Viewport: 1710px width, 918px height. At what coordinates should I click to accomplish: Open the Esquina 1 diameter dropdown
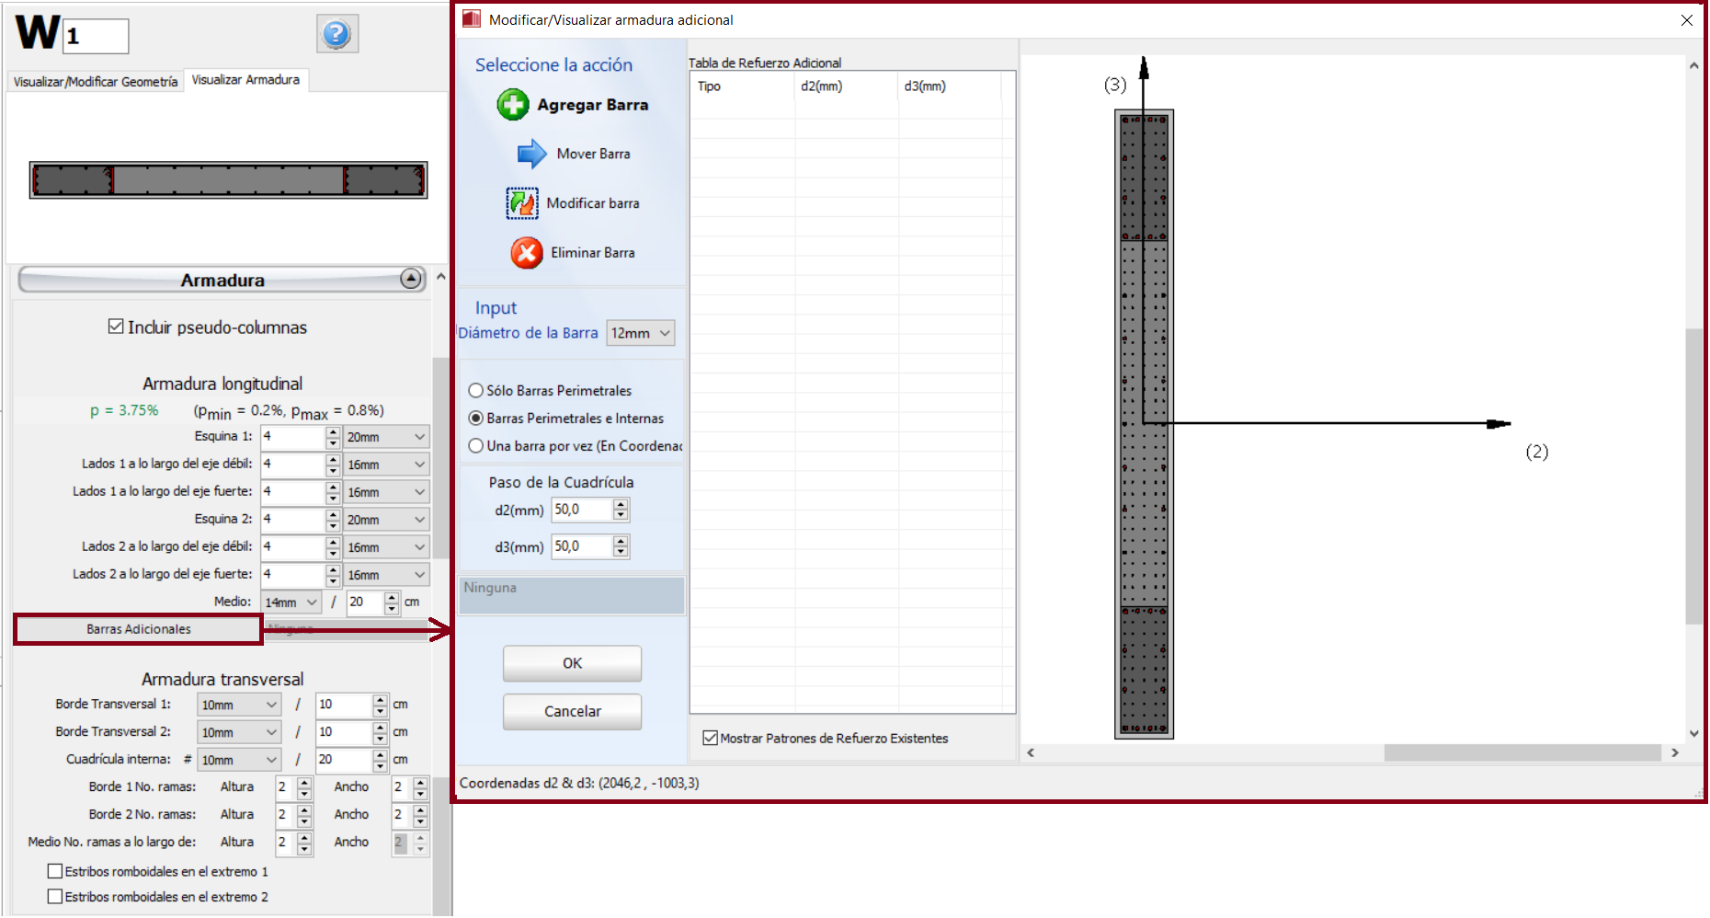[386, 437]
